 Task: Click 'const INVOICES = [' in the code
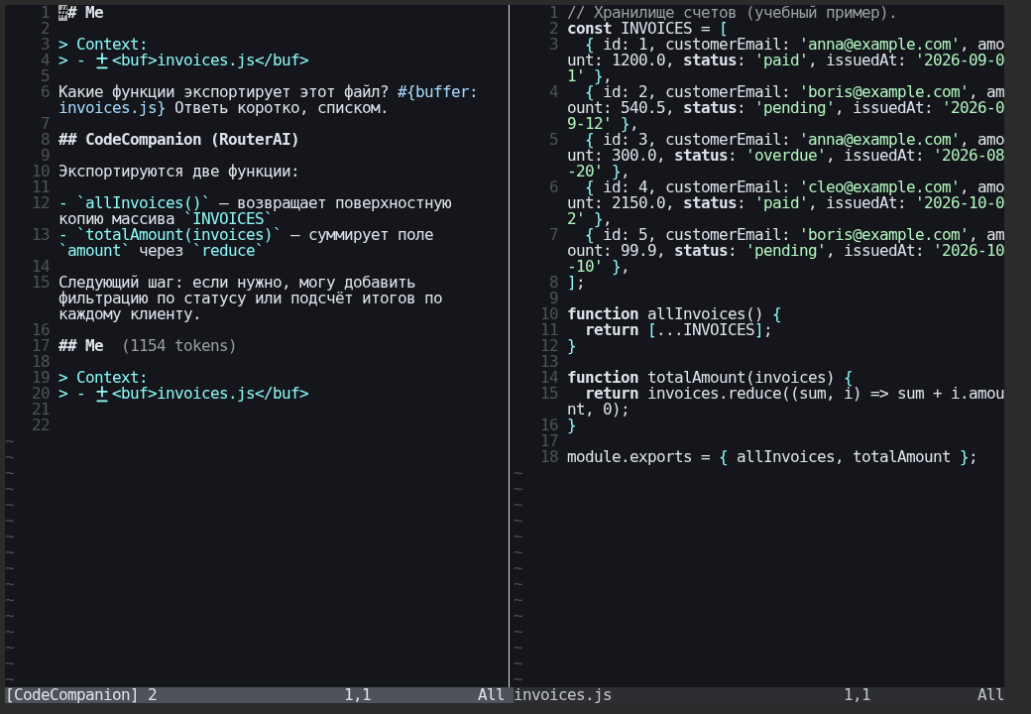pyautogui.click(x=647, y=29)
